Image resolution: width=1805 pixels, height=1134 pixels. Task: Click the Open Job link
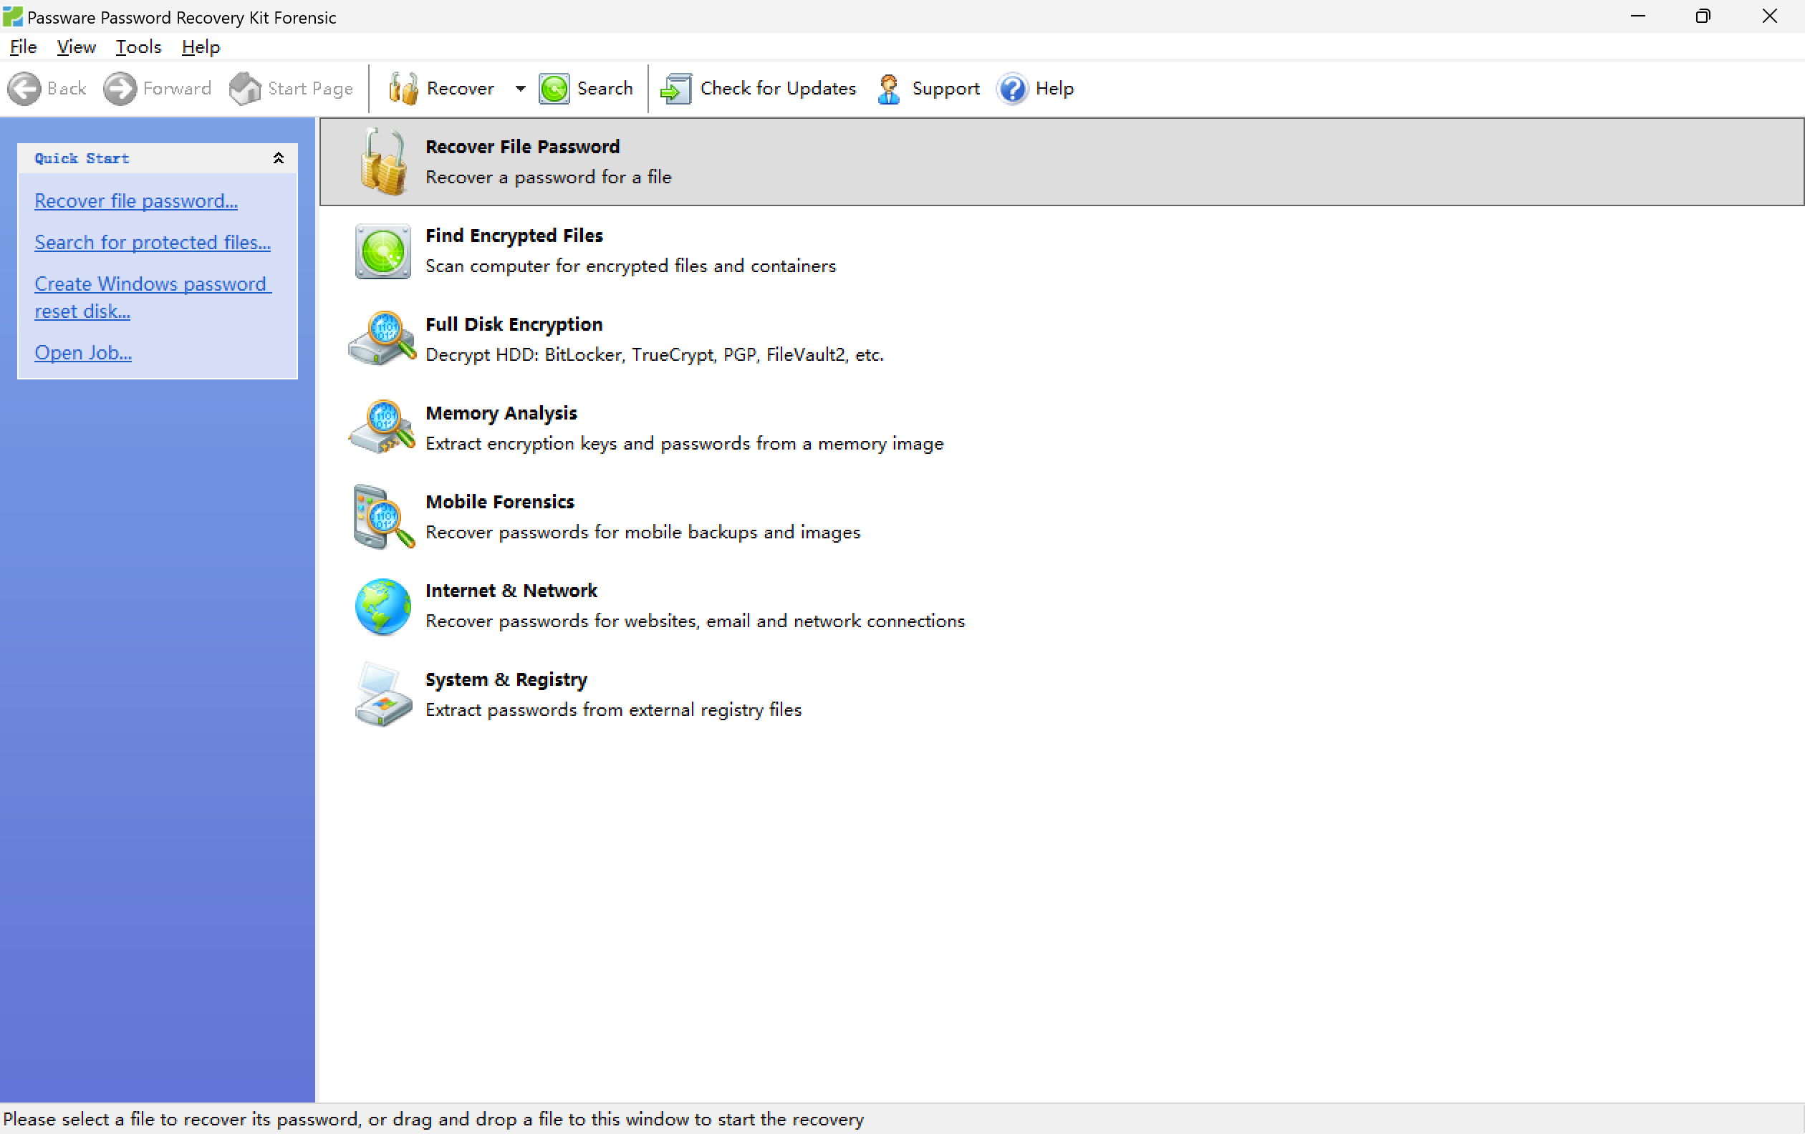point(82,352)
